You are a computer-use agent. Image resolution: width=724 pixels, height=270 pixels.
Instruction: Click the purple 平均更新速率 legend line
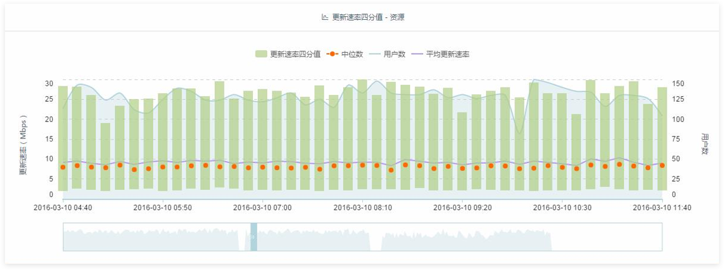pyautogui.click(x=418, y=55)
